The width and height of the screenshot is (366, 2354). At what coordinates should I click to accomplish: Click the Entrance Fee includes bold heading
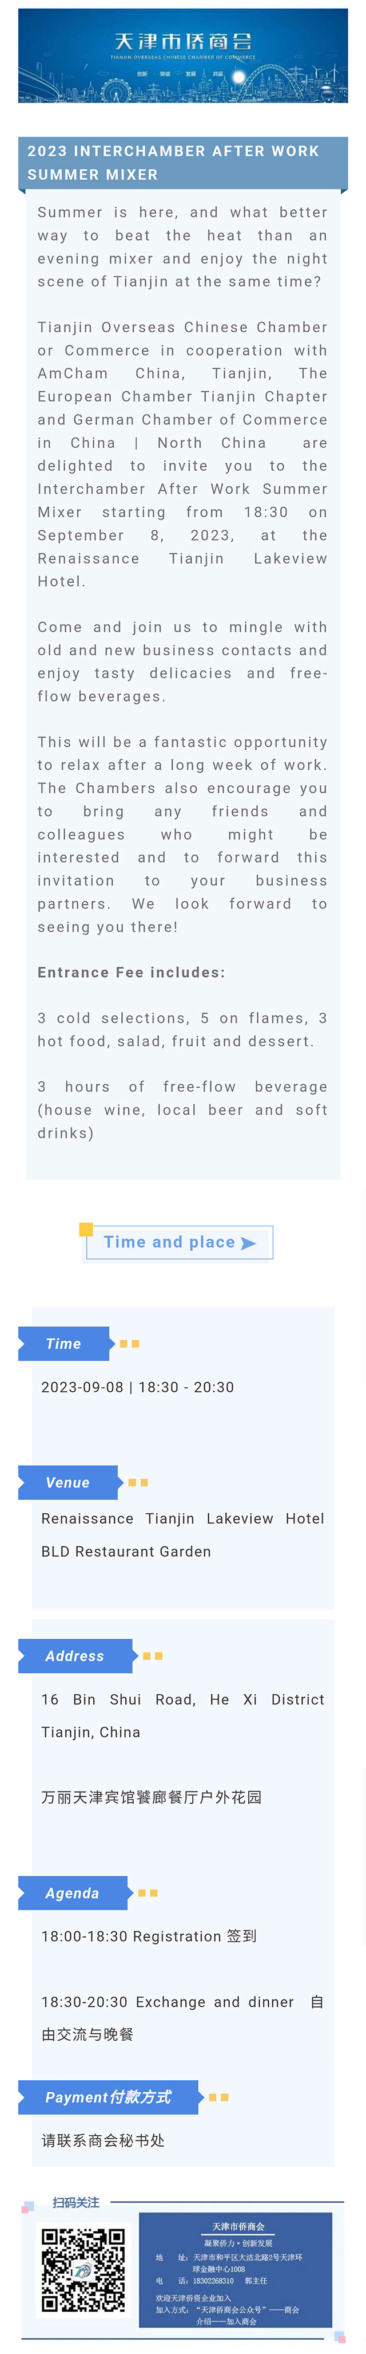tap(132, 973)
